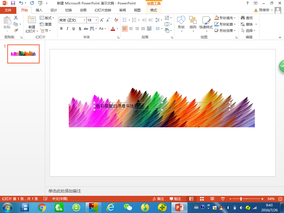Viewport: 284px width, 213px height.
Task: Switch to the 幻灯片放映 Slide Show tab
Action: [x=103, y=10]
